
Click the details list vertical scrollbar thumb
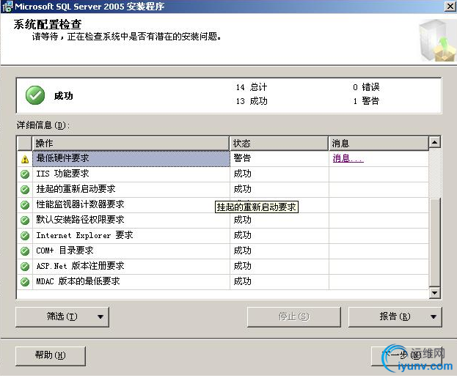[x=434, y=242]
